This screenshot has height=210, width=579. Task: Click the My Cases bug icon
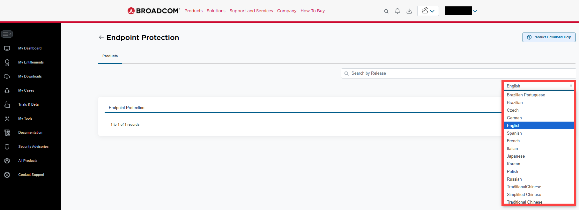(7, 91)
